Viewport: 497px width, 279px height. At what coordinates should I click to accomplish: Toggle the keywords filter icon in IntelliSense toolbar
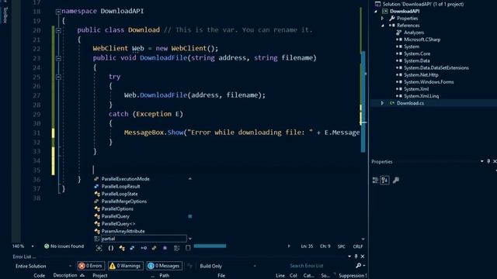point(176,248)
